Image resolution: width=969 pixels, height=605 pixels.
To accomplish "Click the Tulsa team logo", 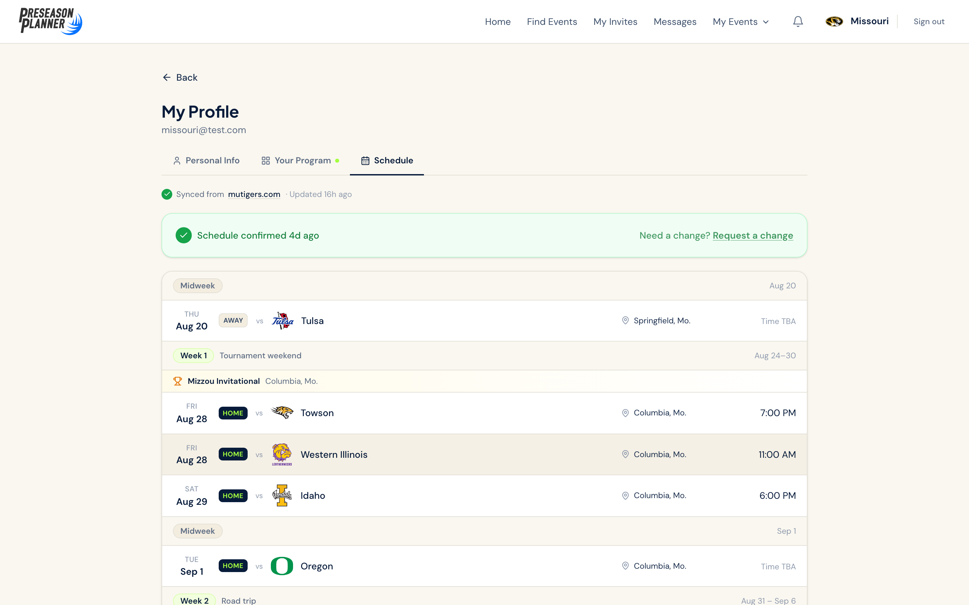I will [x=282, y=321].
